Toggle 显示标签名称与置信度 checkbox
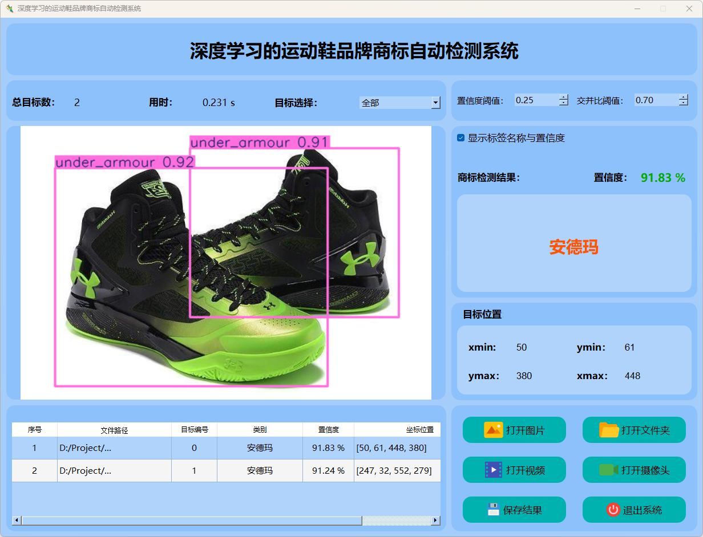This screenshot has height=537, width=703. (461, 138)
